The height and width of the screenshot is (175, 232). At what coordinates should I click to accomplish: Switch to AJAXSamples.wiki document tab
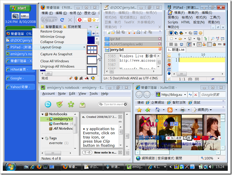click(x=133, y=44)
